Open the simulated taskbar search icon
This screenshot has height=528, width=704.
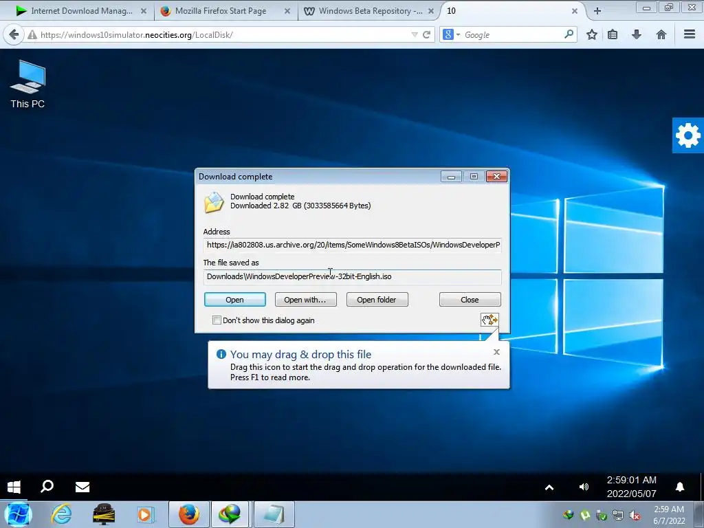point(47,487)
